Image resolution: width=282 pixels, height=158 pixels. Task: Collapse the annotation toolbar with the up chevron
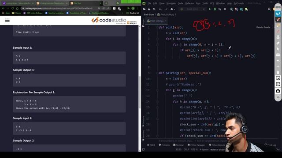pyautogui.click(x=278, y=97)
